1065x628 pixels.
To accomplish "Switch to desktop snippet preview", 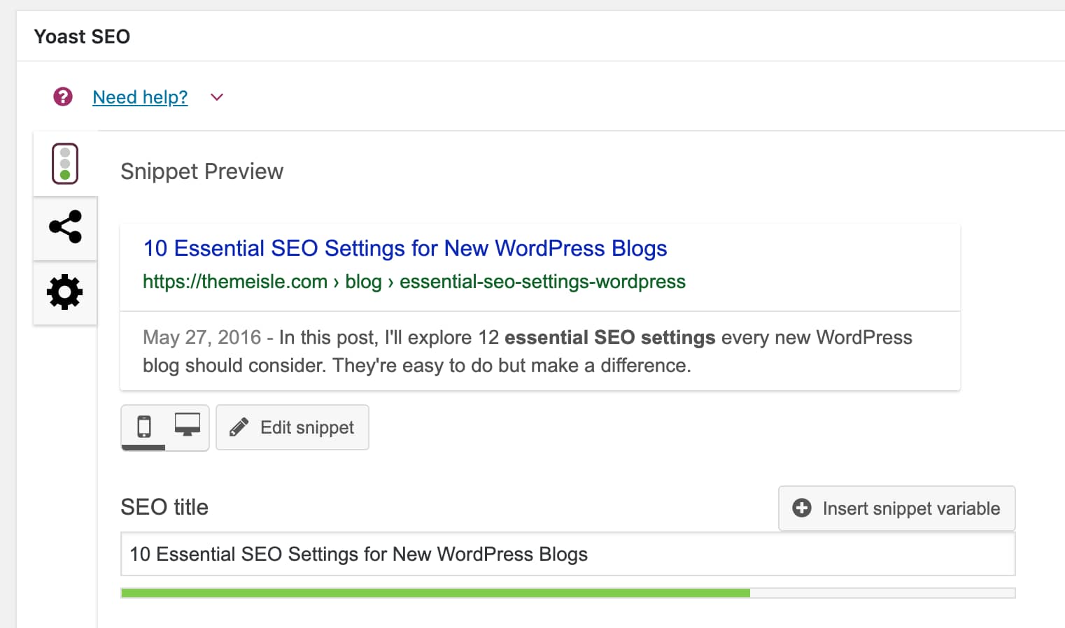I will click(187, 425).
